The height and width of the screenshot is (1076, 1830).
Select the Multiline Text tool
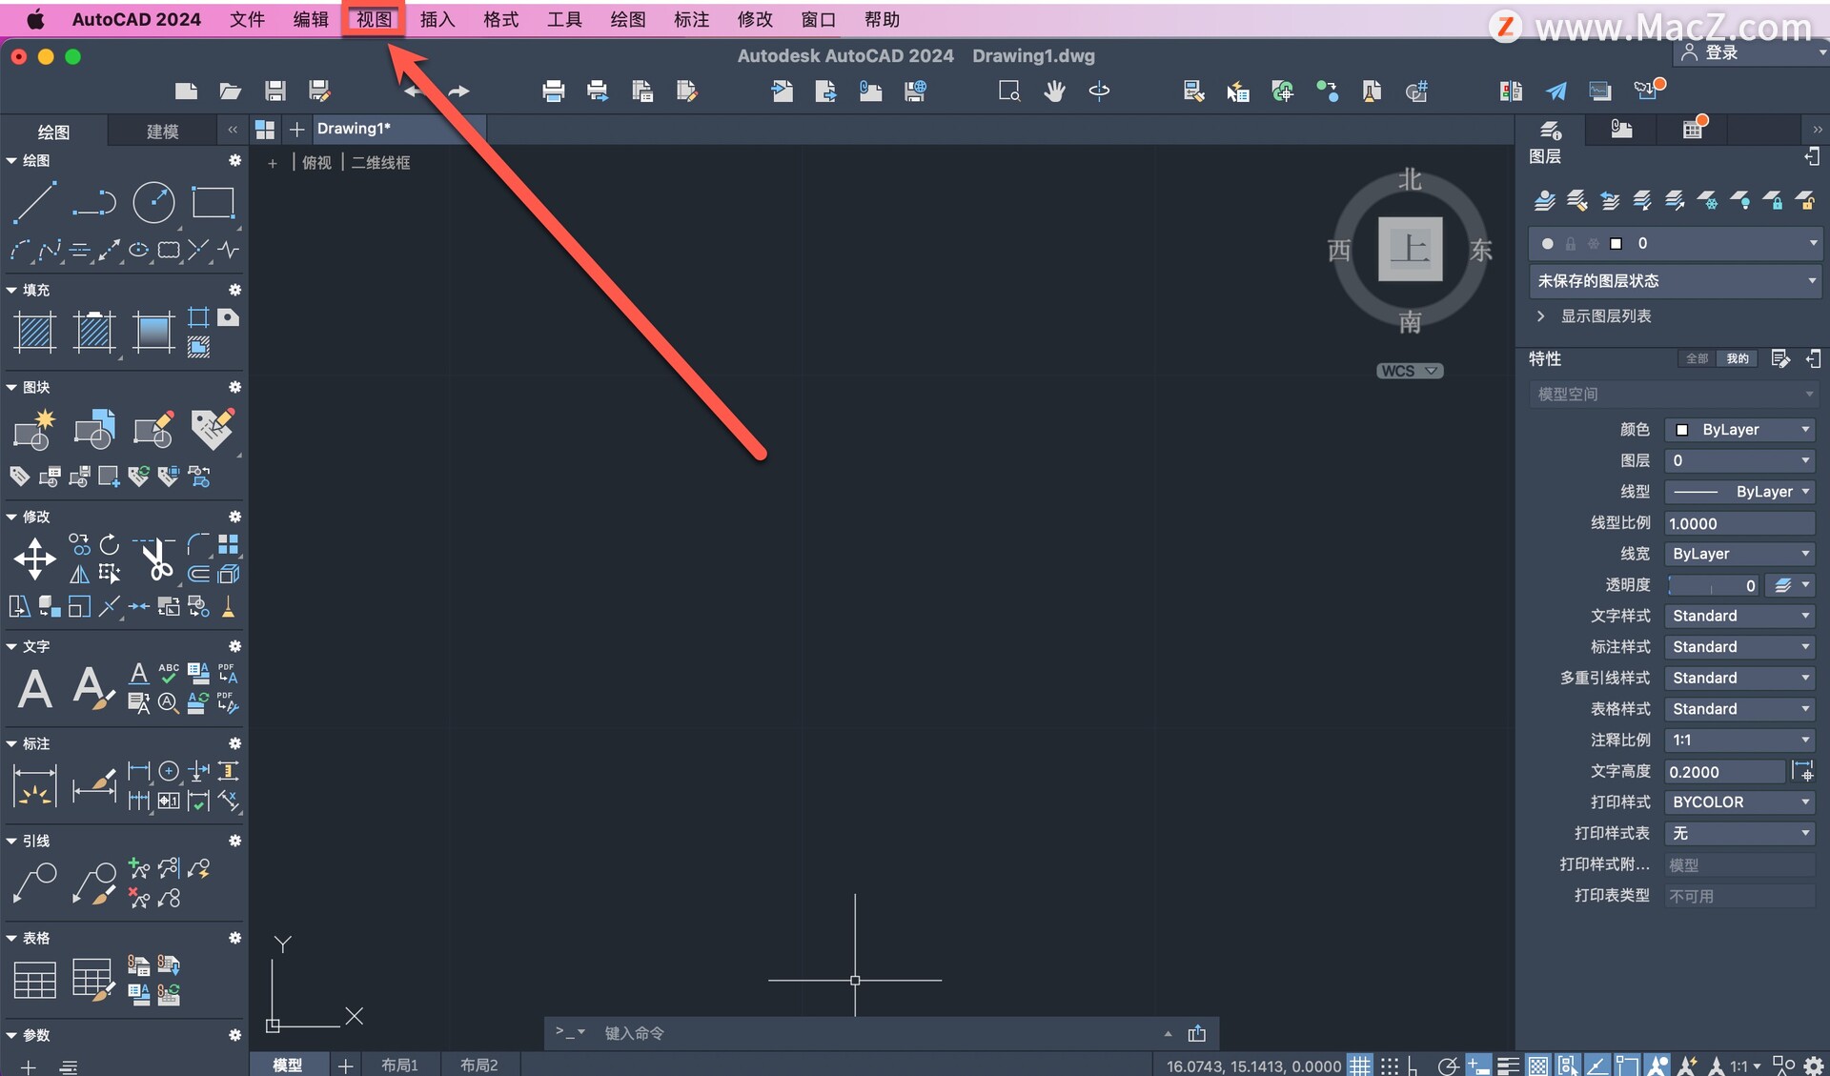[x=35, y=688]
